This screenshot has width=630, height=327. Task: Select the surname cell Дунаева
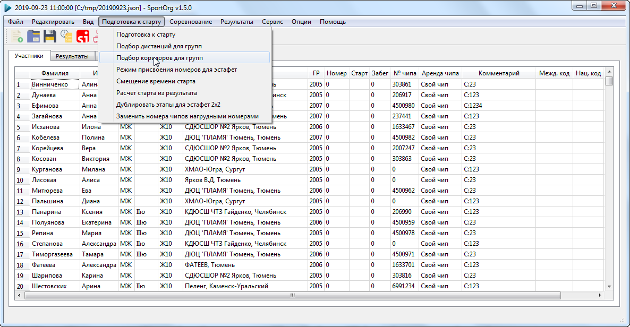[x=55, y=95]
